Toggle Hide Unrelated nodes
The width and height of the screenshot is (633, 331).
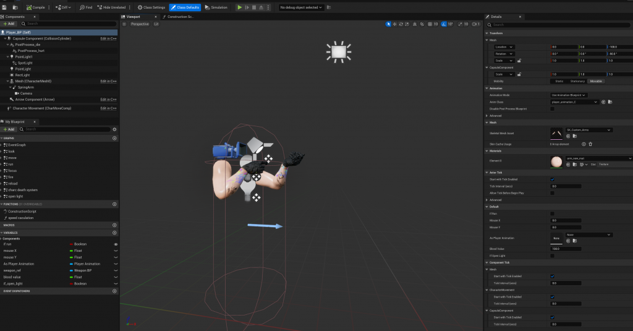111,7
